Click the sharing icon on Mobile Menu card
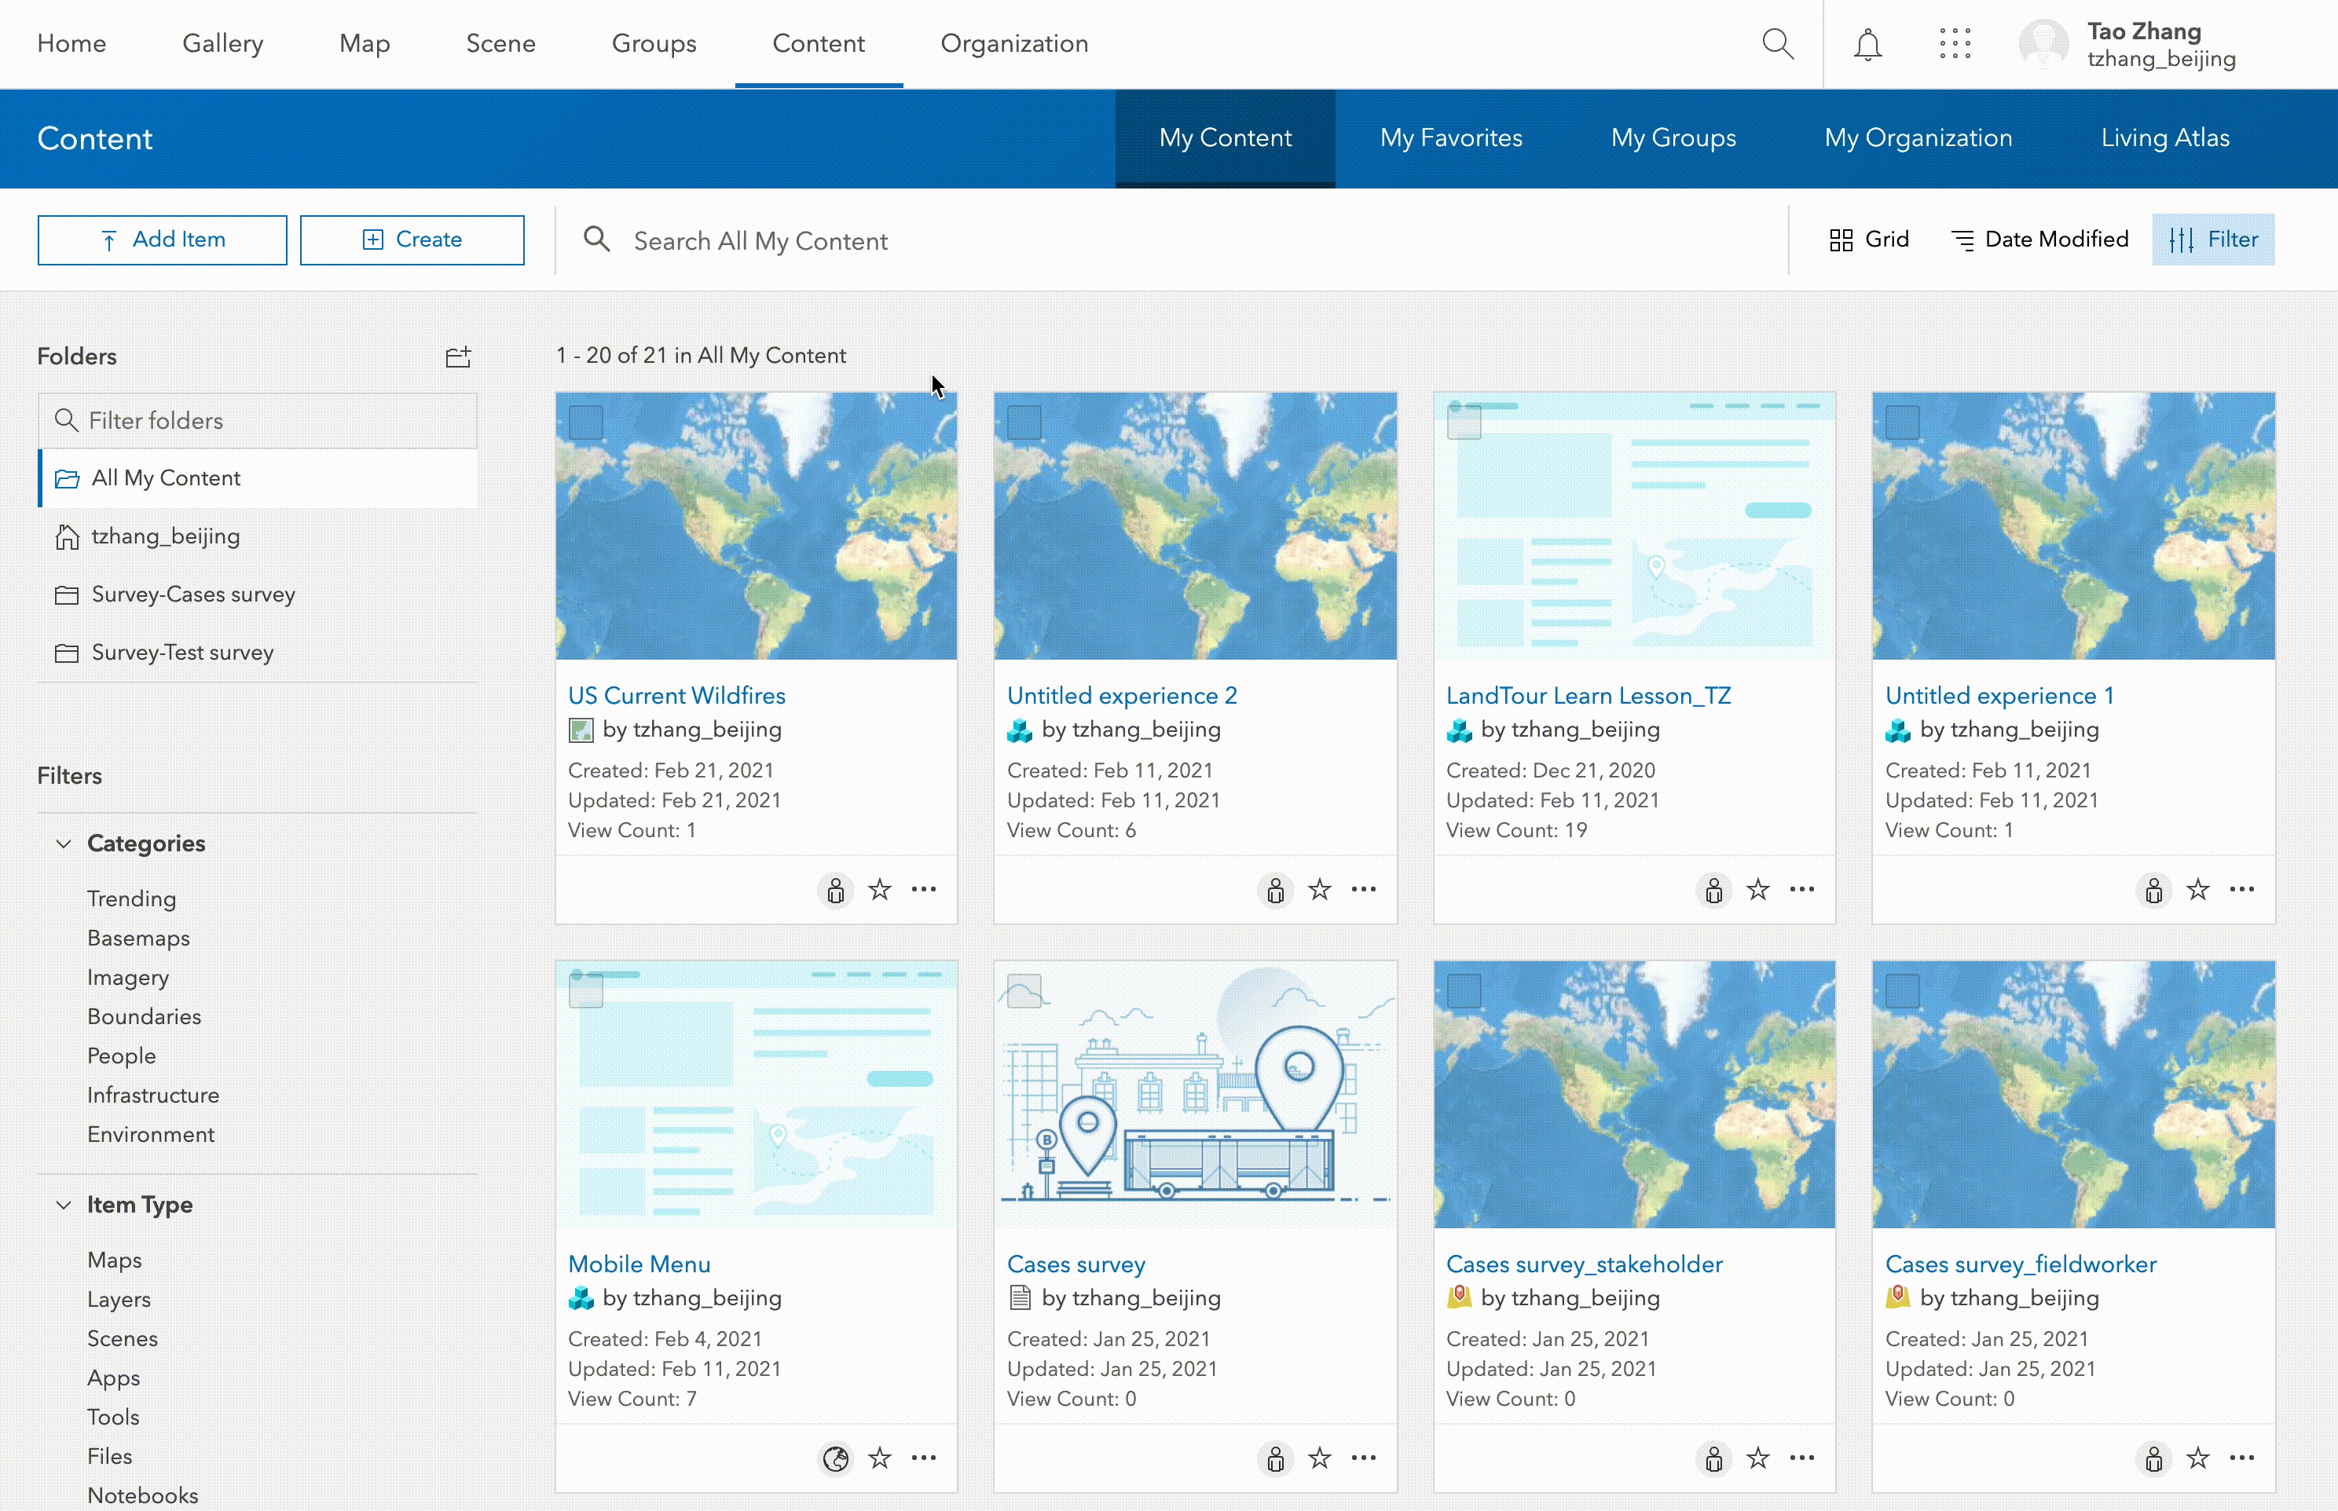The height and width of the screenshot is (1511, 2338). tap(835, 1459)
